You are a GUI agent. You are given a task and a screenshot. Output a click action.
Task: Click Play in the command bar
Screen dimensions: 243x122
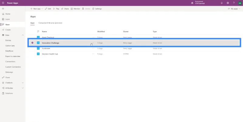tap(56, 9)
